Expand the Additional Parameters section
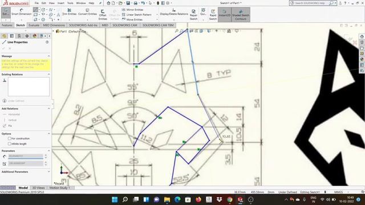Screen dimensions: 365x205 (49, 172)
